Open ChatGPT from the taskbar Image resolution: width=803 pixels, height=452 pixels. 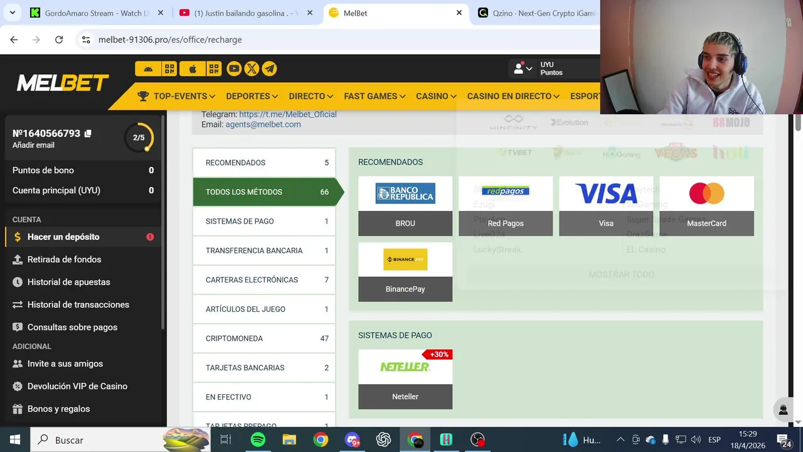(x=383, y=440)
